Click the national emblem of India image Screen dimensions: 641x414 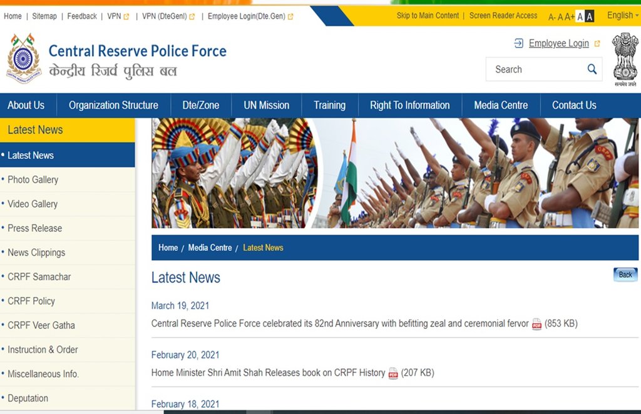click(x=625, y=59)
